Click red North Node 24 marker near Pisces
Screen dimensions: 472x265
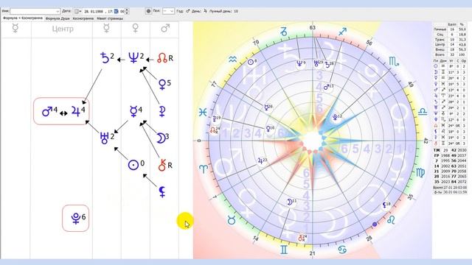[215, 130]
